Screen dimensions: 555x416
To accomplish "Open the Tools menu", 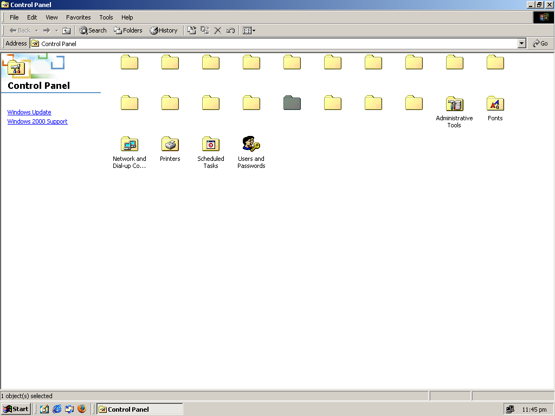I will 106,17.
